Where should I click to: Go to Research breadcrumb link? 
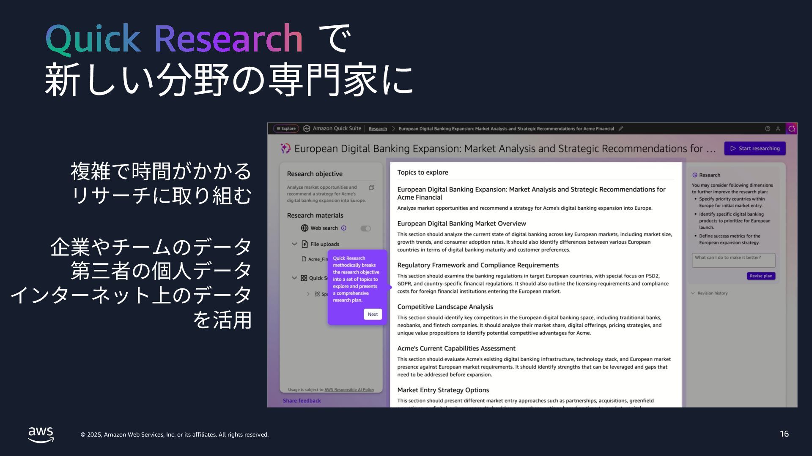pyautogui.click(x=378, y=129)
